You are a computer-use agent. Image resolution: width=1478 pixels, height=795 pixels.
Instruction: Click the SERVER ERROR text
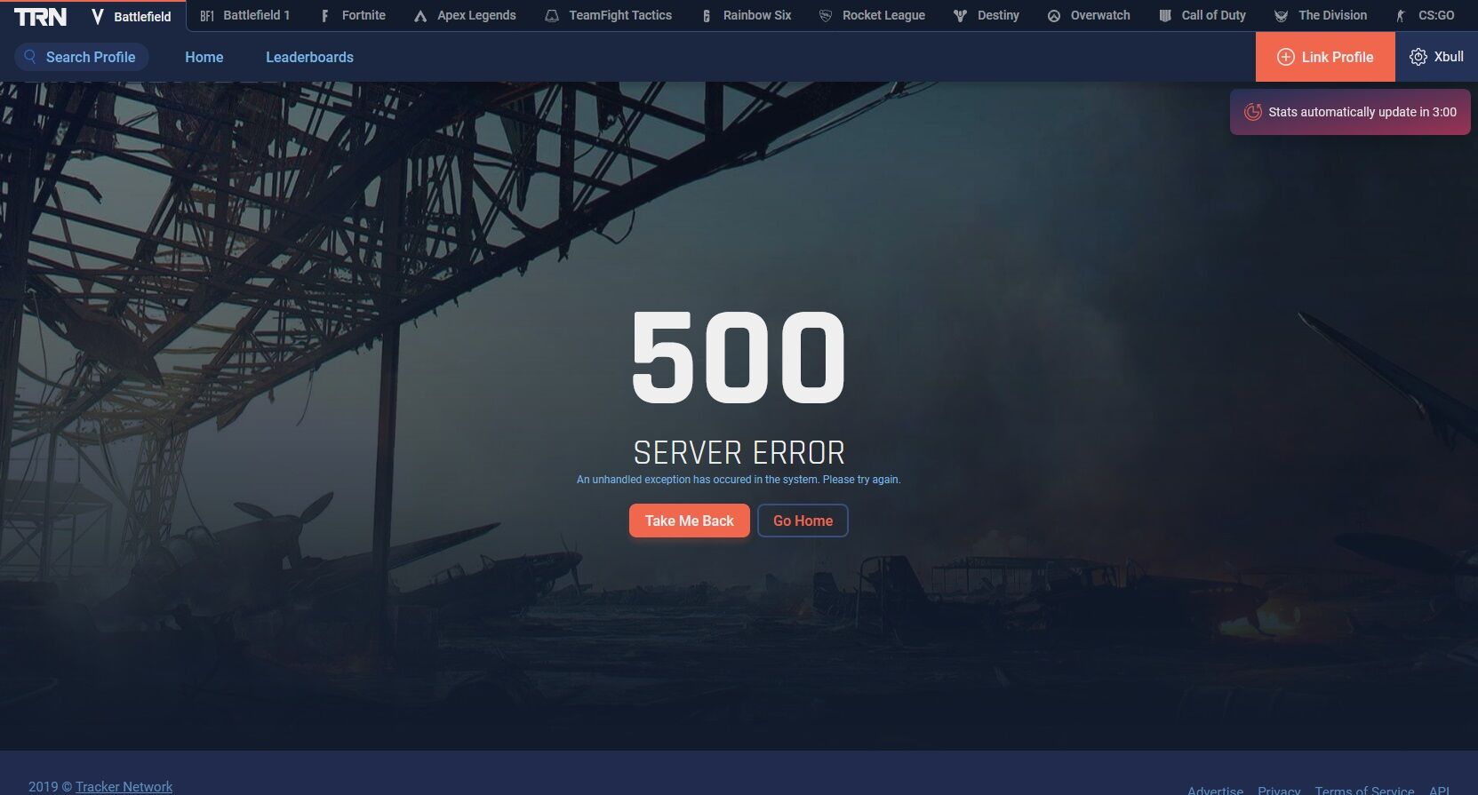coord(739,453)
